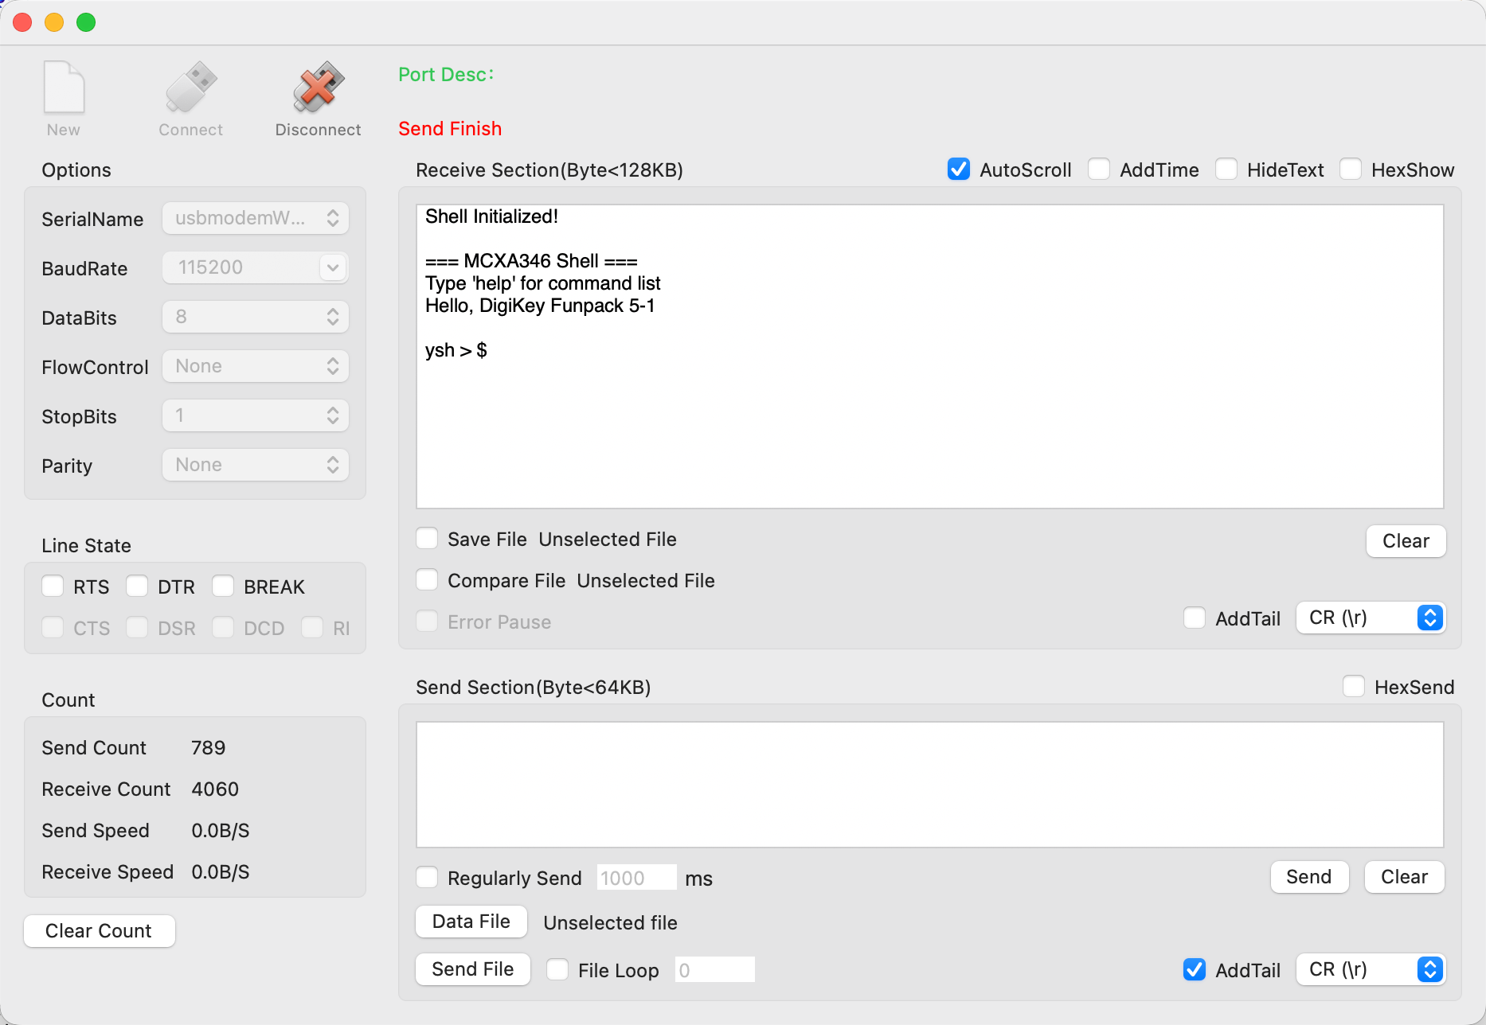The height and width of the screenshot is (1025, 1486).
Task: Click Clear in the Receive Section
Action: click(x=1406, y=541)
